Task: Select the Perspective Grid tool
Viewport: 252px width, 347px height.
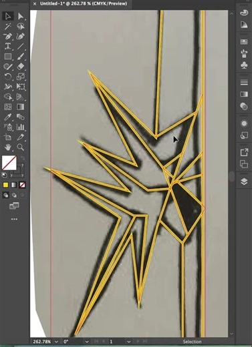Action: tap(21, 97)
